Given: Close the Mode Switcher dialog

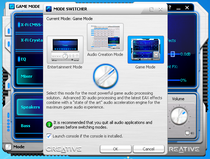Looking at the screenshot, I should [161, 9].
